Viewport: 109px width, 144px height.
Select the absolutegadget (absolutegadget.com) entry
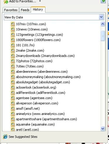[43, 82]
